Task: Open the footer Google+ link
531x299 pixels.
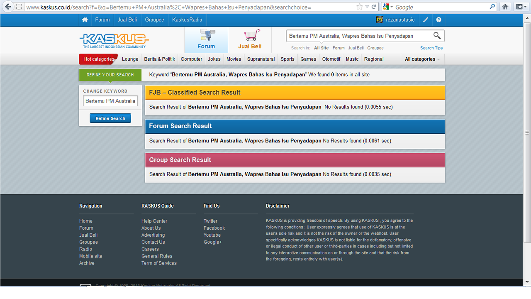Action: tap(213, 242)
